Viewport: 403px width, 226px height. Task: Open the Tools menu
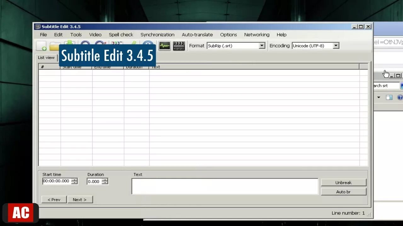(76, 35)
